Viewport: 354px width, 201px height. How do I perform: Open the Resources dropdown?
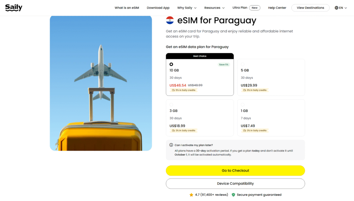pos(214,7)
